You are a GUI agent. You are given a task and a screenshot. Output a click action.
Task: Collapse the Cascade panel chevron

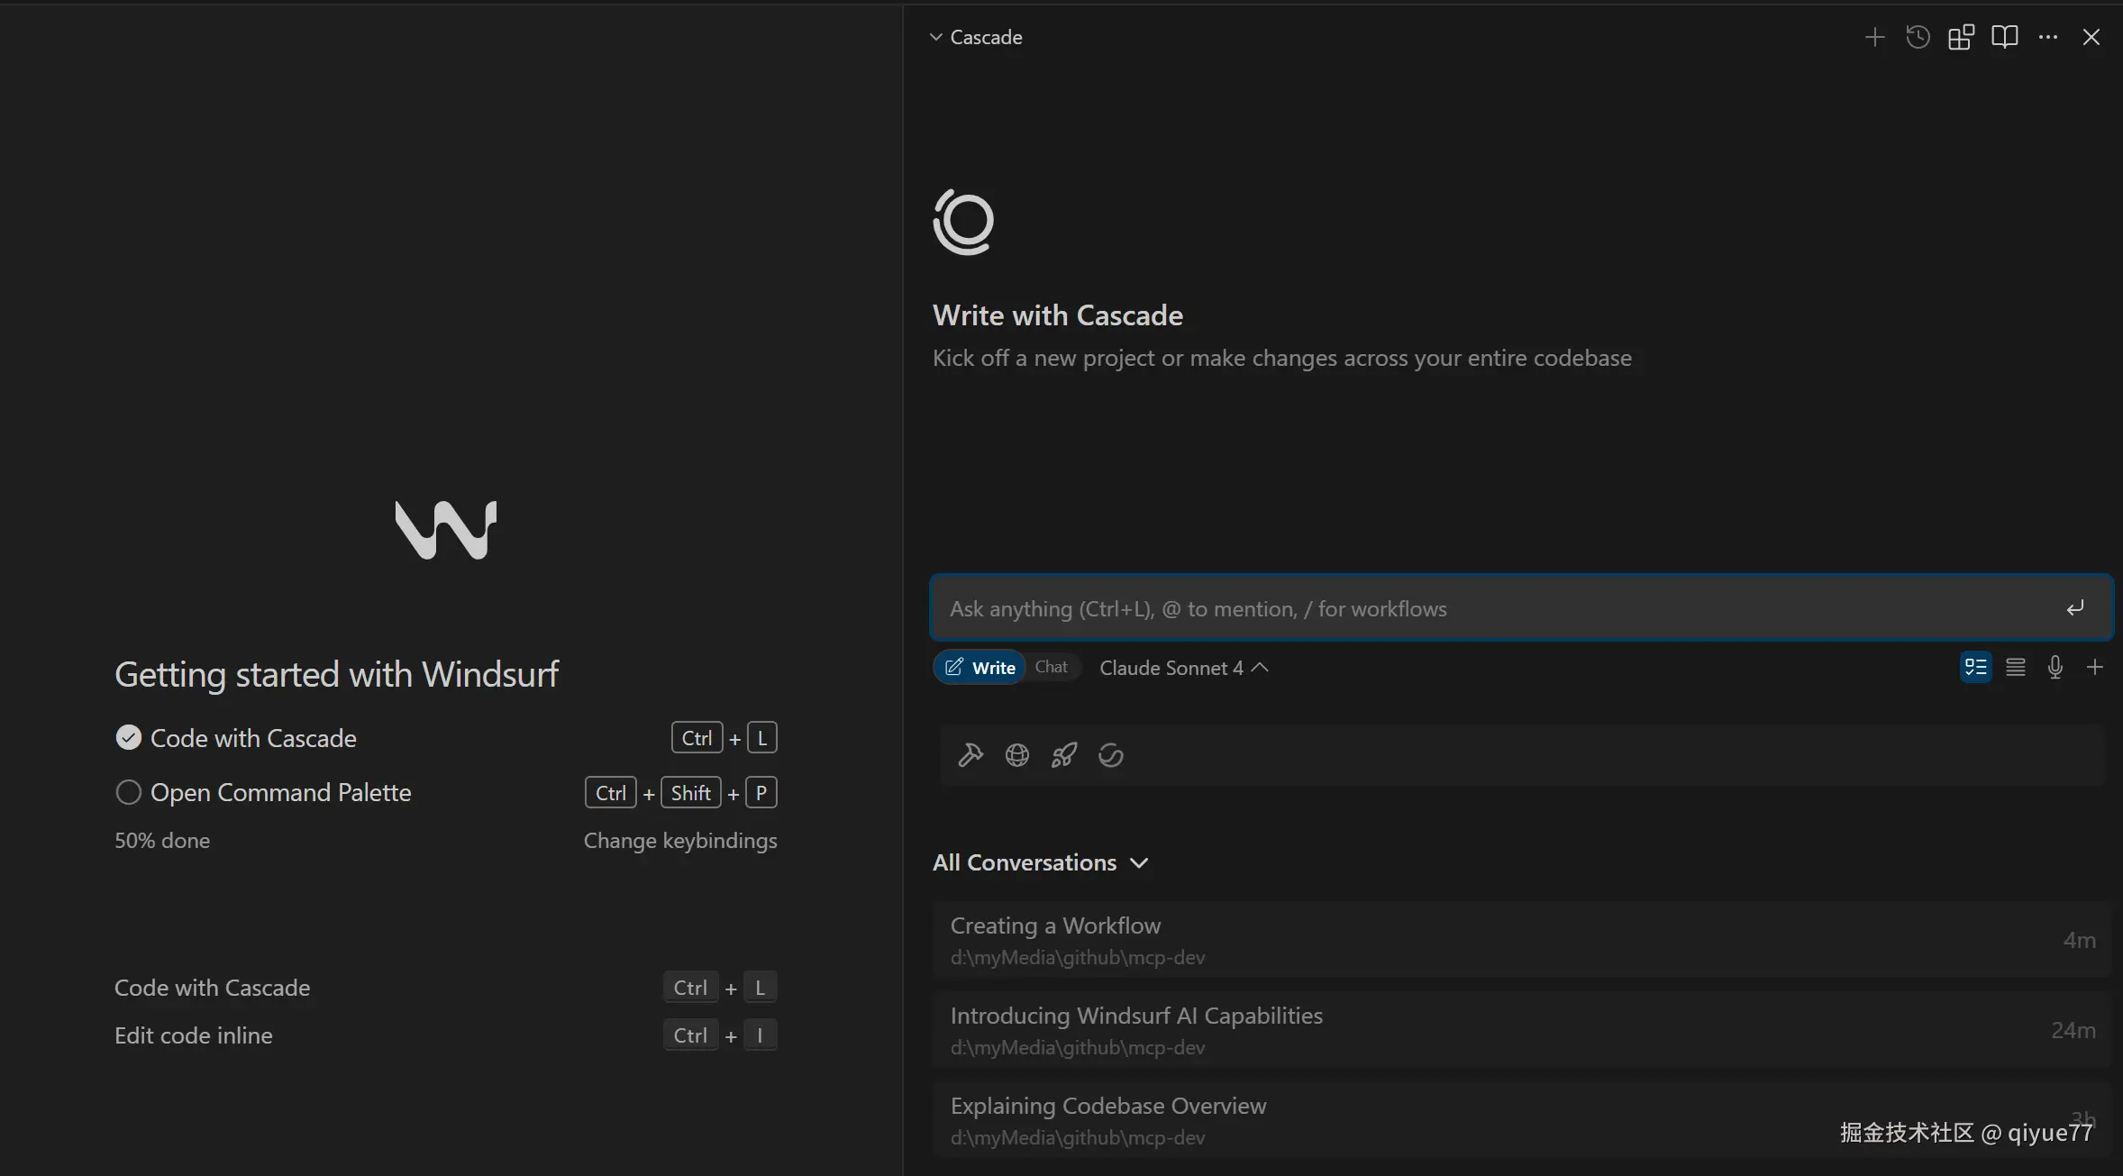936,37
